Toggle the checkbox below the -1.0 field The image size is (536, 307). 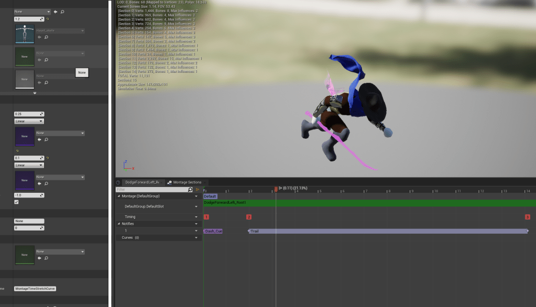point(17,202)
